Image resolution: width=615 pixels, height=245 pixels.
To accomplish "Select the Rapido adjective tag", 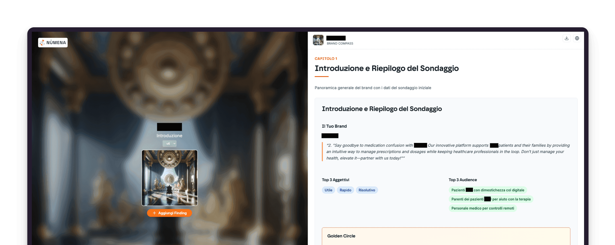I will 346,190.
